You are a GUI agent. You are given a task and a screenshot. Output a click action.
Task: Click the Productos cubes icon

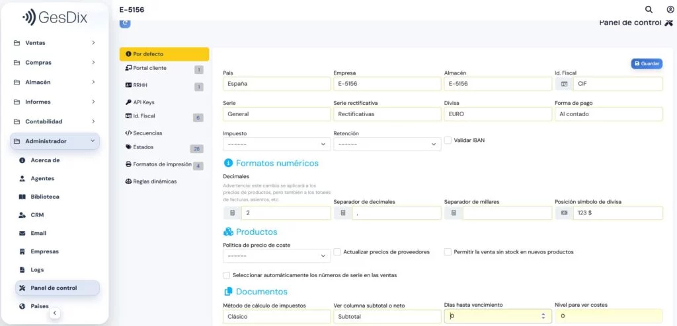228,232
